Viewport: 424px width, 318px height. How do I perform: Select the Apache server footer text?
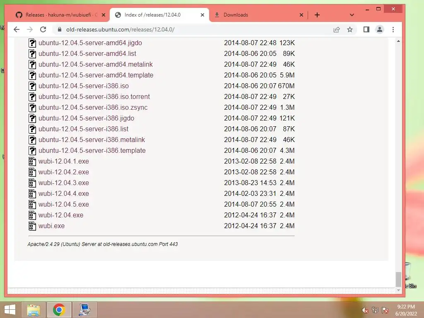[103, 244]
